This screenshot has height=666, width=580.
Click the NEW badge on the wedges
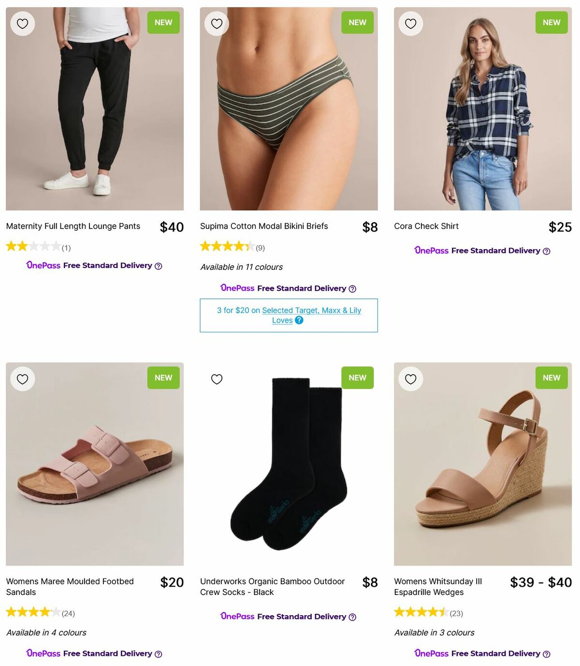(x=551, y=378)
